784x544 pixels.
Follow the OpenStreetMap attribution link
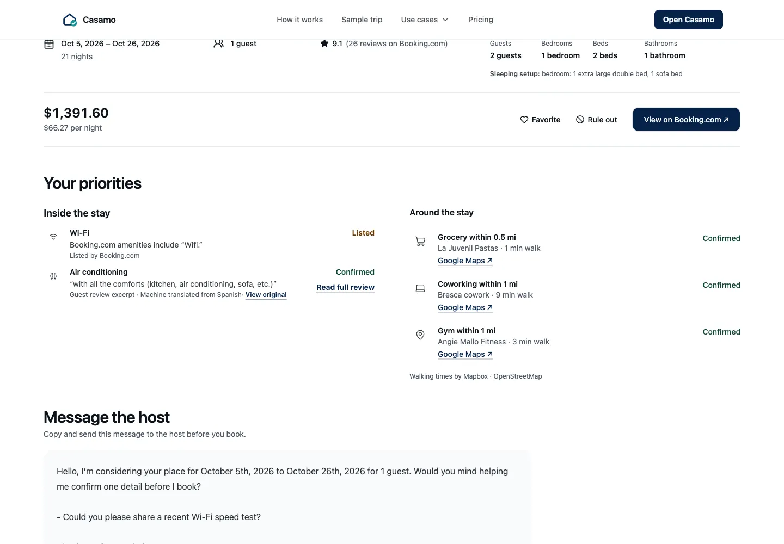tap(518, 376)
